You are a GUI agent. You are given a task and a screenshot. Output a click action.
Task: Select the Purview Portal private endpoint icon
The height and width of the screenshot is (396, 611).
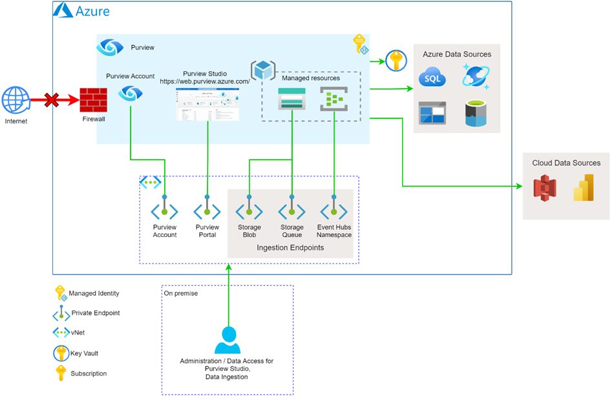207,211
